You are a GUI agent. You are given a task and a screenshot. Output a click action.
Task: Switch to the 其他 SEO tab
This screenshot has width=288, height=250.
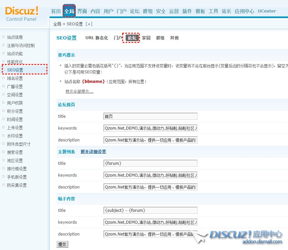click(174, 38)
